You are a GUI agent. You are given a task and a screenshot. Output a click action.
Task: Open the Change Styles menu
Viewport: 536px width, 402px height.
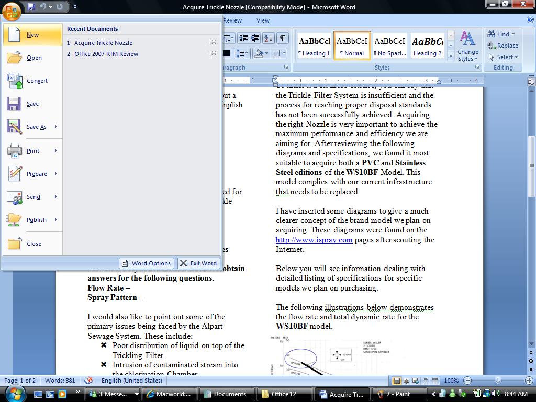tap(467, 47)
